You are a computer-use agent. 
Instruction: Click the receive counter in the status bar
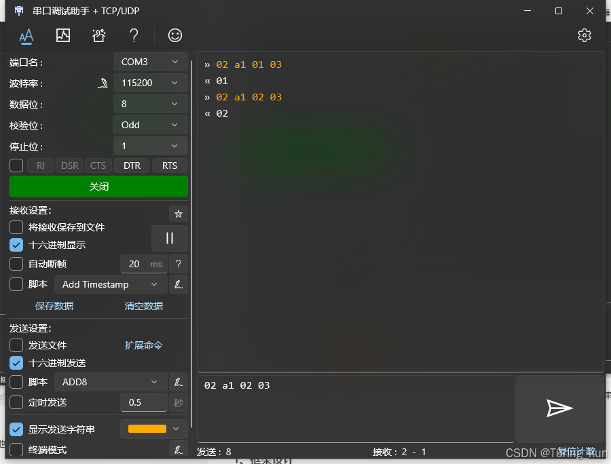pos(399,452)
